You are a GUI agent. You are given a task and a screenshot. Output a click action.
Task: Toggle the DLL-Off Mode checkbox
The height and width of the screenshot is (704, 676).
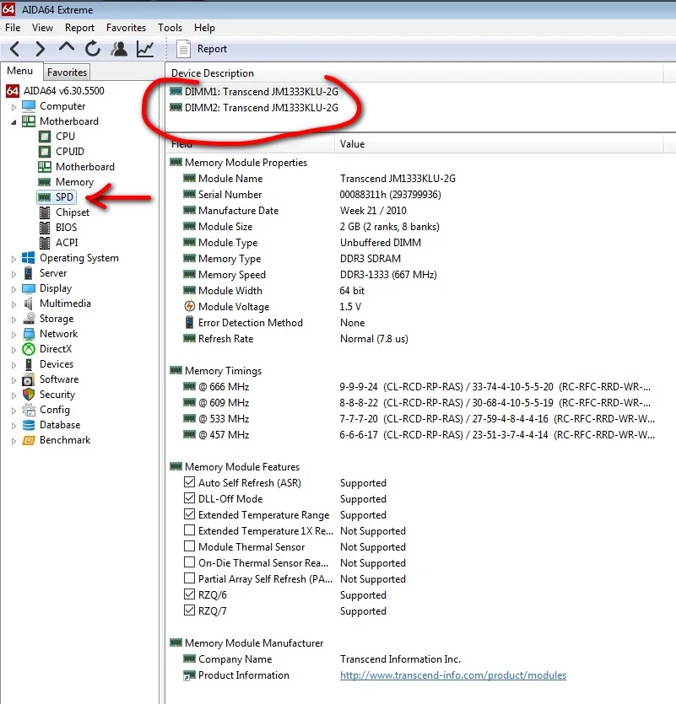click(x=189, y=498)
